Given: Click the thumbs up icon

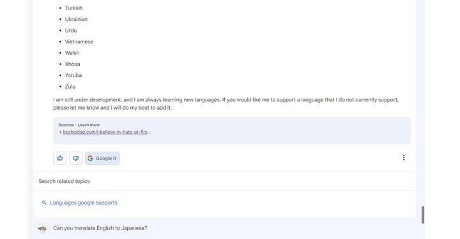Looking at the screenshot, I should 60,158.
